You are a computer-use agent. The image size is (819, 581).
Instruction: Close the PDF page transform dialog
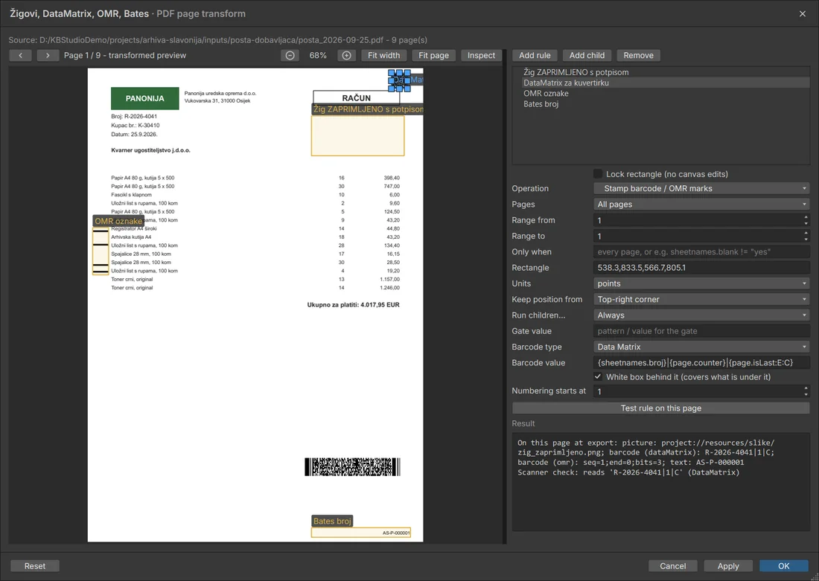[x=803, y=13]
